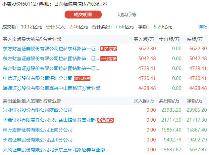Open the 详细 link

203,27
